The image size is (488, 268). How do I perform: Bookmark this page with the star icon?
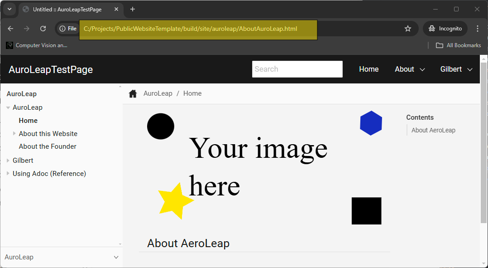[x=408, y=29]
